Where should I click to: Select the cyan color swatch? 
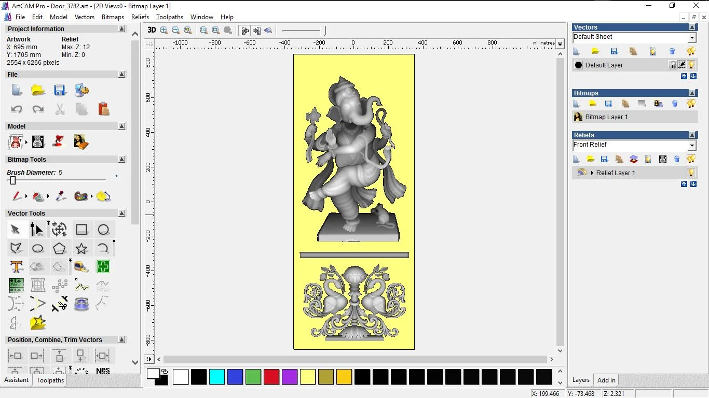216,377
